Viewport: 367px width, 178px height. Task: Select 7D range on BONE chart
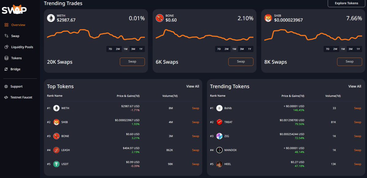tap(219, 49)
